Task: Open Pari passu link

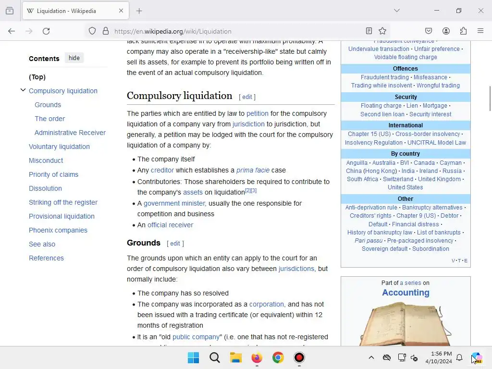Action: (369, 241)
